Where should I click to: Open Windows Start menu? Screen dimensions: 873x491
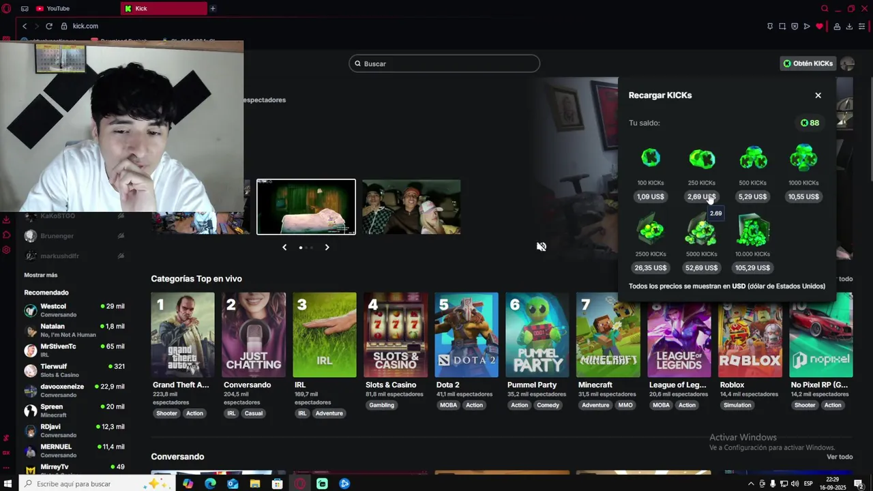coord(8,483)
